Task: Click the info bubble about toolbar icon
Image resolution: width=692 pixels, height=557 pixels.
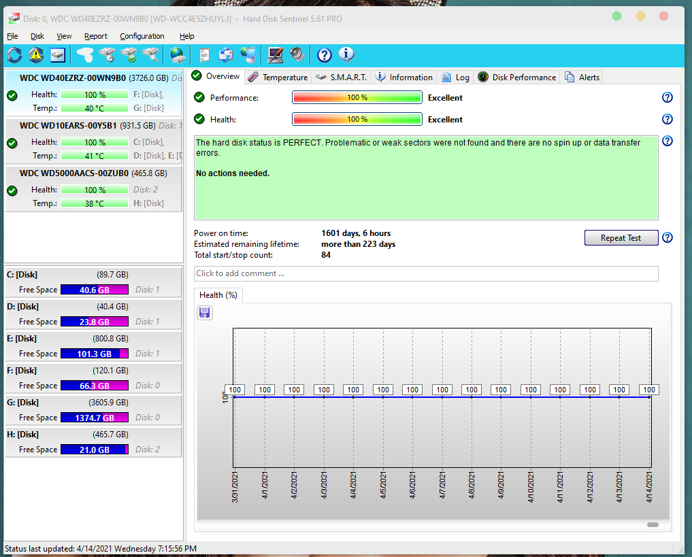Action: [346, 55]
